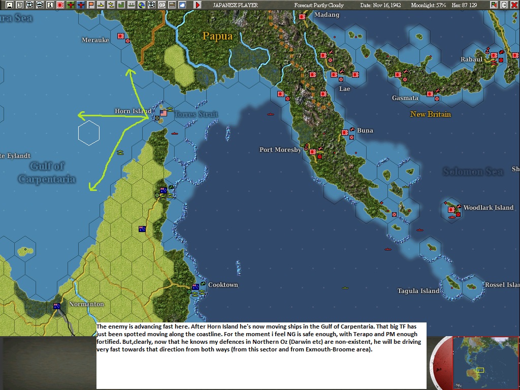This screenshot has height=390, width=520.
Task: Select the Japanese base flag at Rabaul
Action: click(494, 55)
